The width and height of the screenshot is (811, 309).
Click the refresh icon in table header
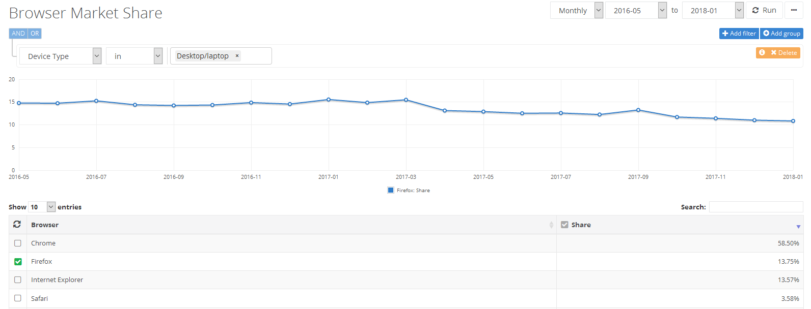click(x=17, y=224)
